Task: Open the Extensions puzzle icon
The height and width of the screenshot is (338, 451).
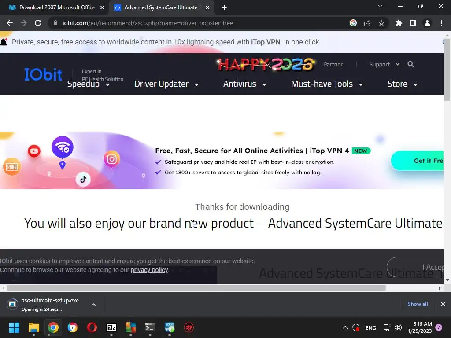Action: point(399,23)
